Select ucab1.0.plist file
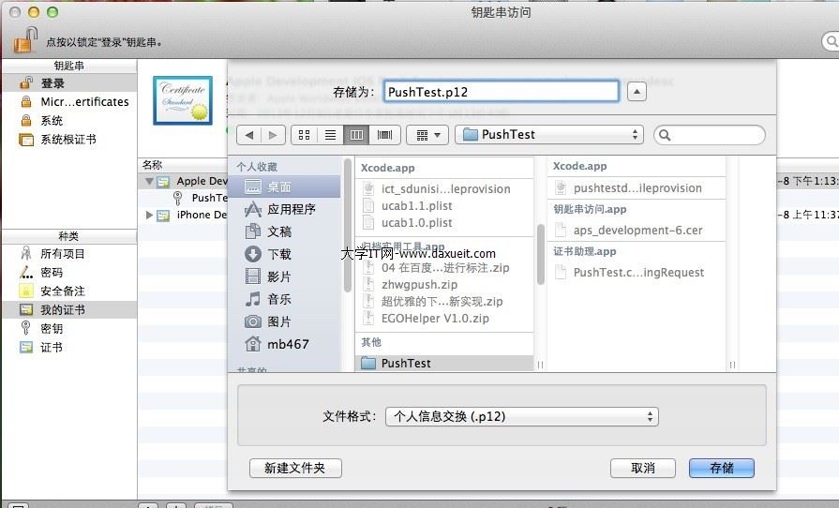 coord(444,222)
